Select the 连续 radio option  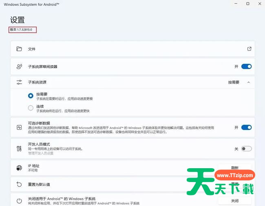31,108
